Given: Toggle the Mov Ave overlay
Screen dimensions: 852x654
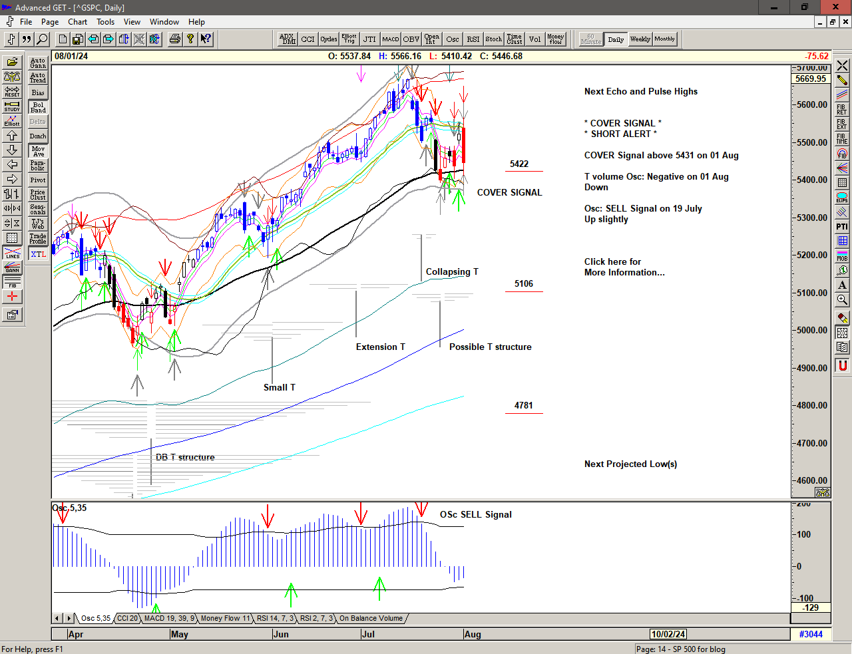Looking at the screenshot, I should coord(38,151).
